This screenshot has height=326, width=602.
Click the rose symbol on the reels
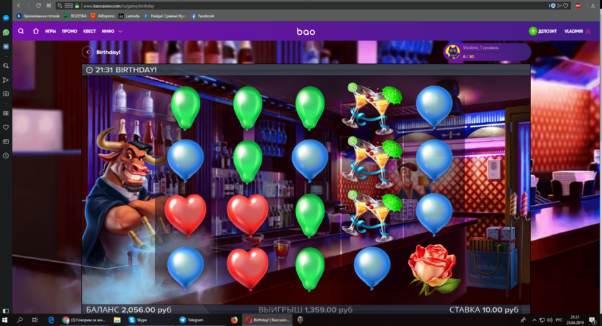click(434, 269)
